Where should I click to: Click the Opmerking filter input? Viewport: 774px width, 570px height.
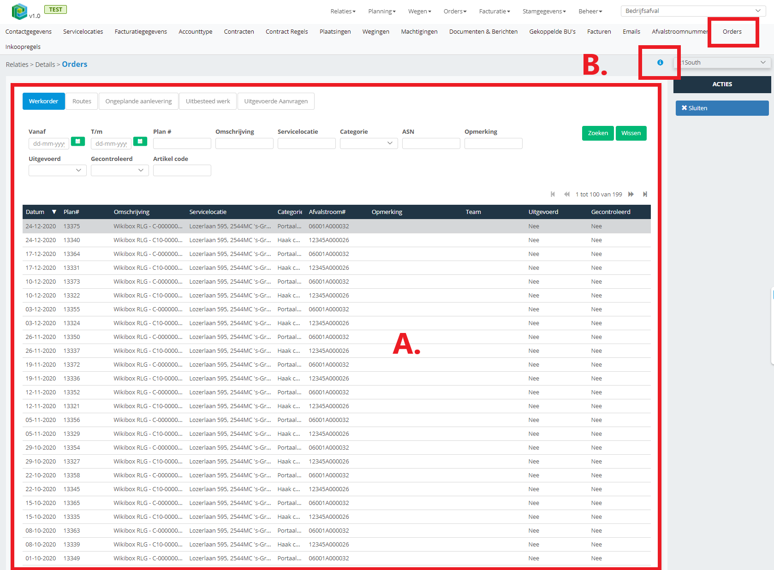493,143
